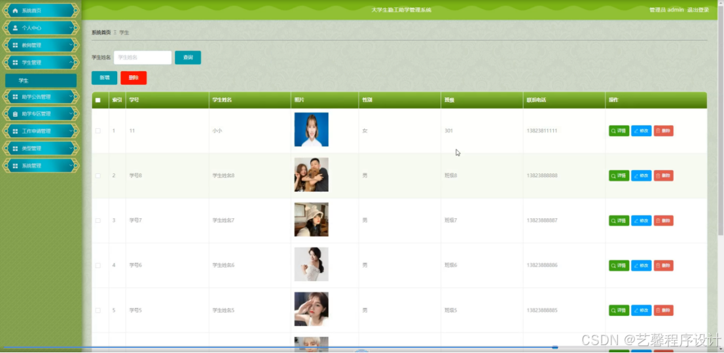Image resolution: width=724 pixels, height=353 pixels.
Task: Tick the checkbox for 学号5 row
Action: click(98, 311)
